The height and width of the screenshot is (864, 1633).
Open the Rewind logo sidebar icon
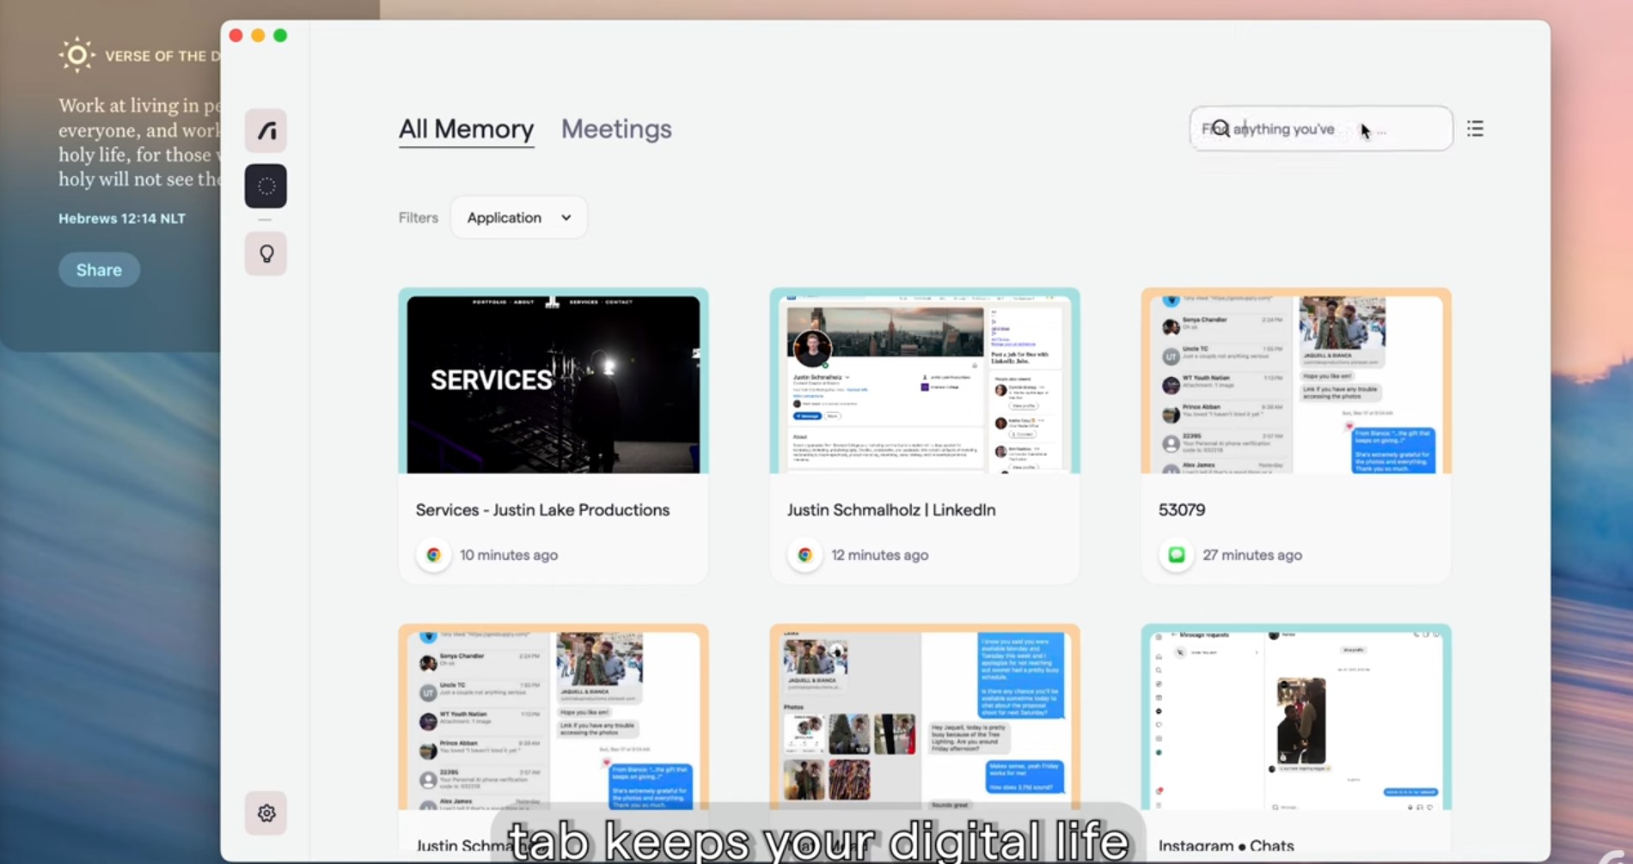pyautogui.click(x=266, y=131)
